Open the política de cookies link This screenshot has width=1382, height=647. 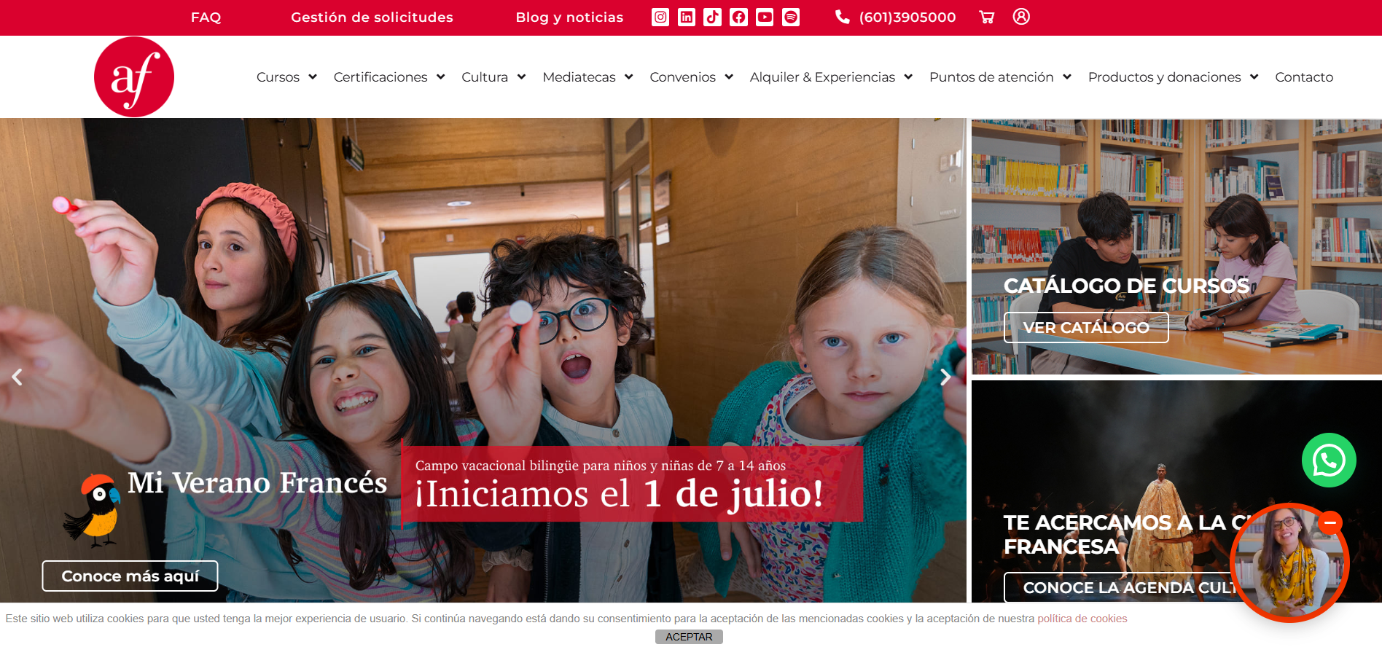click(x=1082, y=619)
